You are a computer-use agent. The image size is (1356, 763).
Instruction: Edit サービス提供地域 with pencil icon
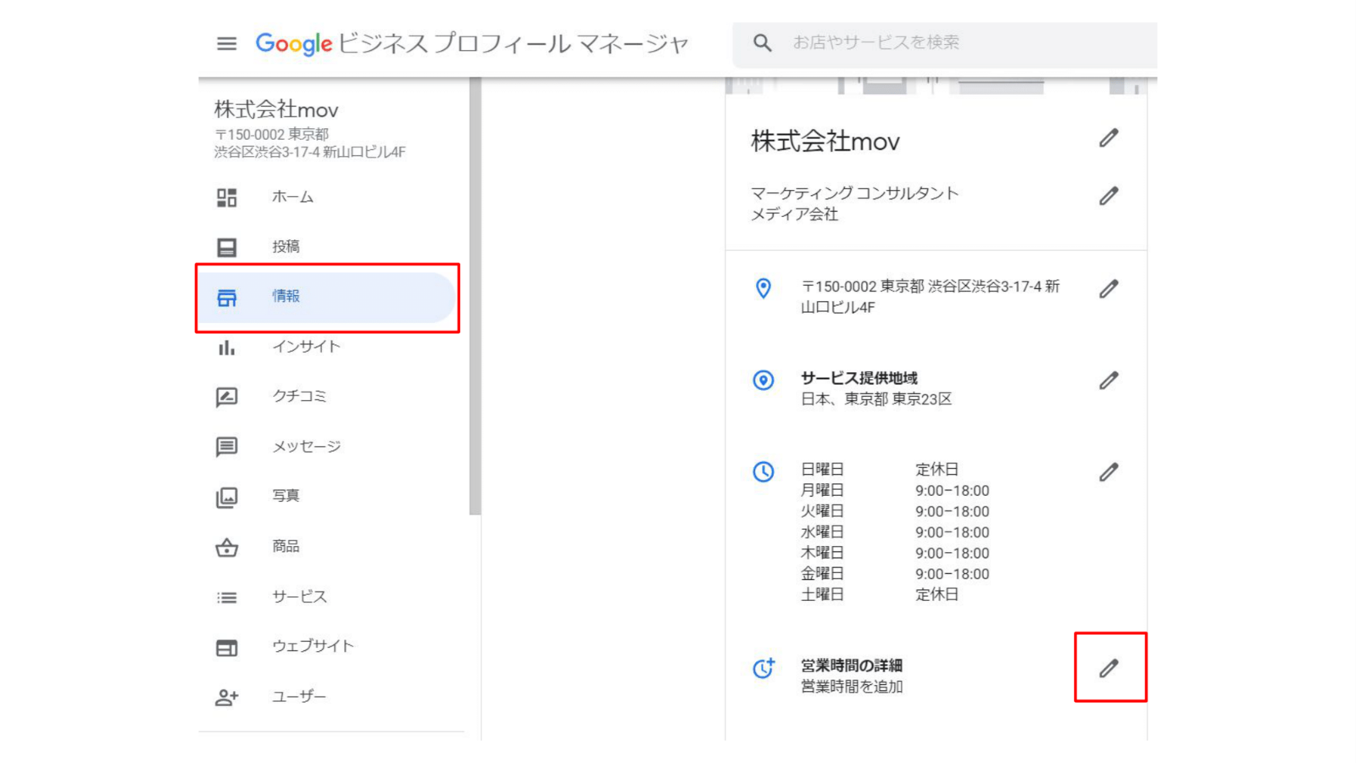[1109, 381]
